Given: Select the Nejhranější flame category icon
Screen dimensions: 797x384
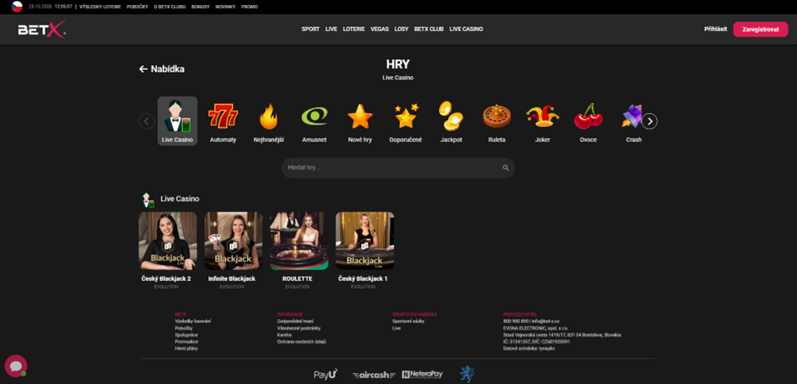Looking at the screenshot, I should click(x=268, y=116).
